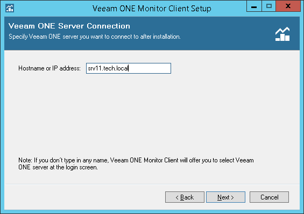Click the Veeam ONE icon in title bar

[10, 8]
